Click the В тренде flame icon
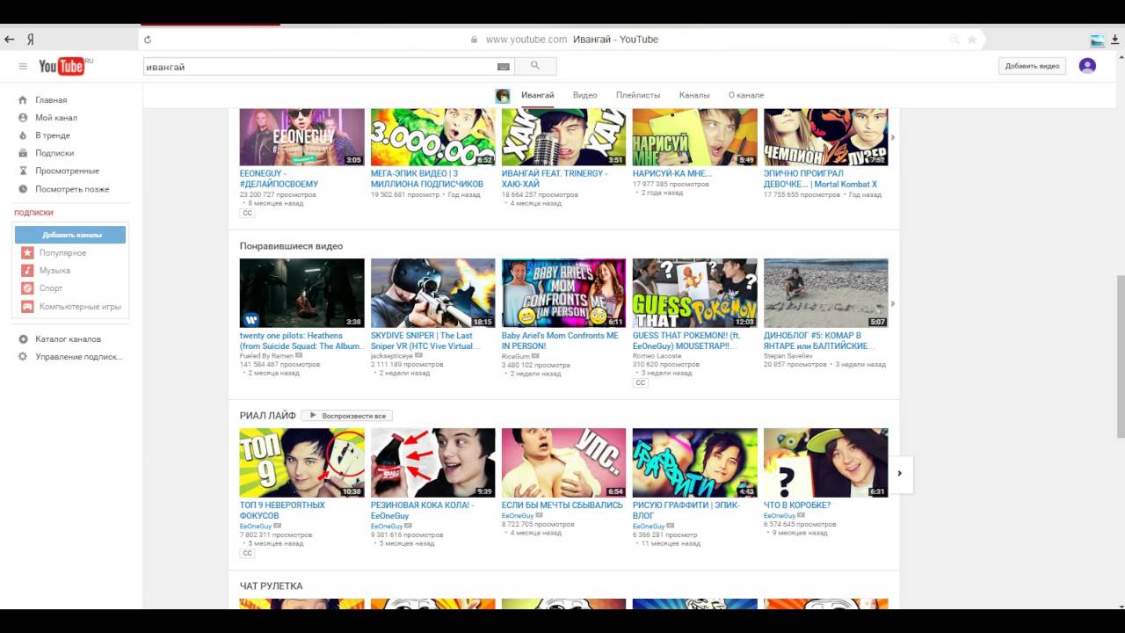Viewport: 1125px width, 633px height. 23,135
